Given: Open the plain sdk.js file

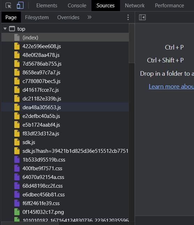Looking at the screenshot, I should [x=65, y=142].
